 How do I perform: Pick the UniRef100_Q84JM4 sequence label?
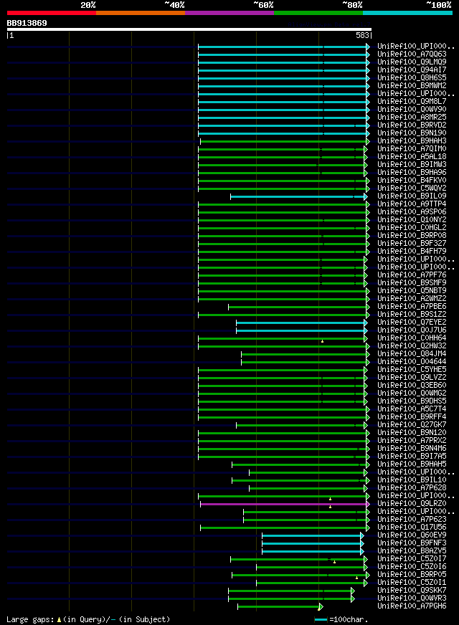tap(412, 354)
